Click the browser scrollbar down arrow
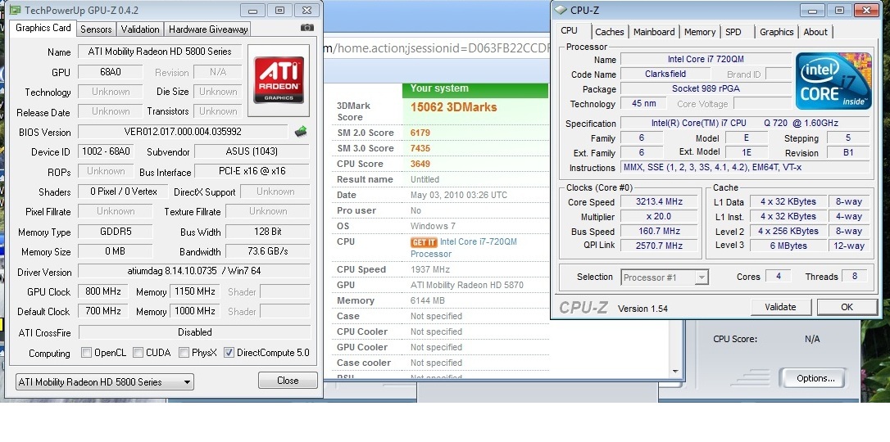Viewport: 890px width, 442px height. tap(675, 372)
